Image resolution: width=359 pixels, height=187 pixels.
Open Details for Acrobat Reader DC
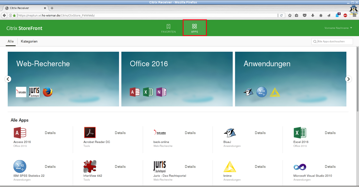point(120,133)
